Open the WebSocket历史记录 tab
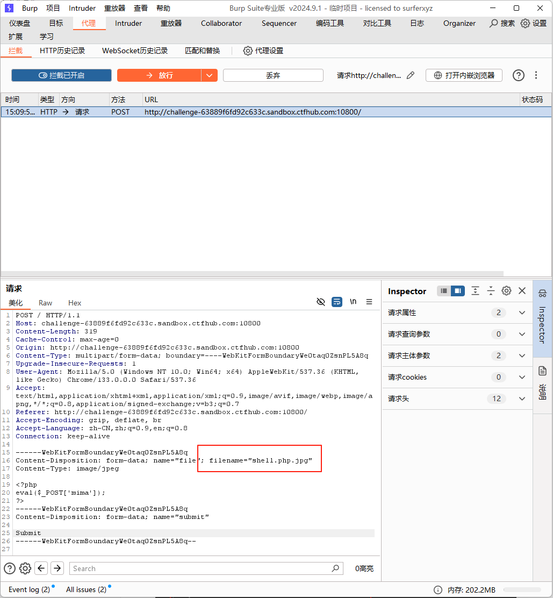 point(135,51)
